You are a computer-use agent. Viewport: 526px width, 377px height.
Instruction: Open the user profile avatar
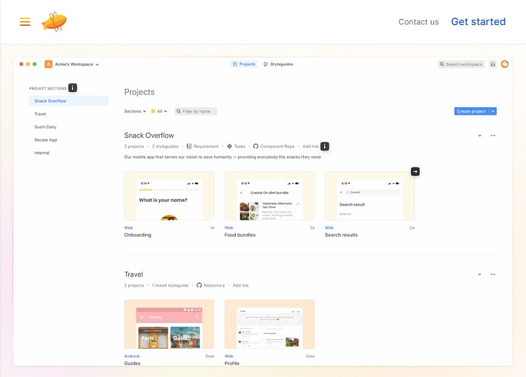click(504, 64)
